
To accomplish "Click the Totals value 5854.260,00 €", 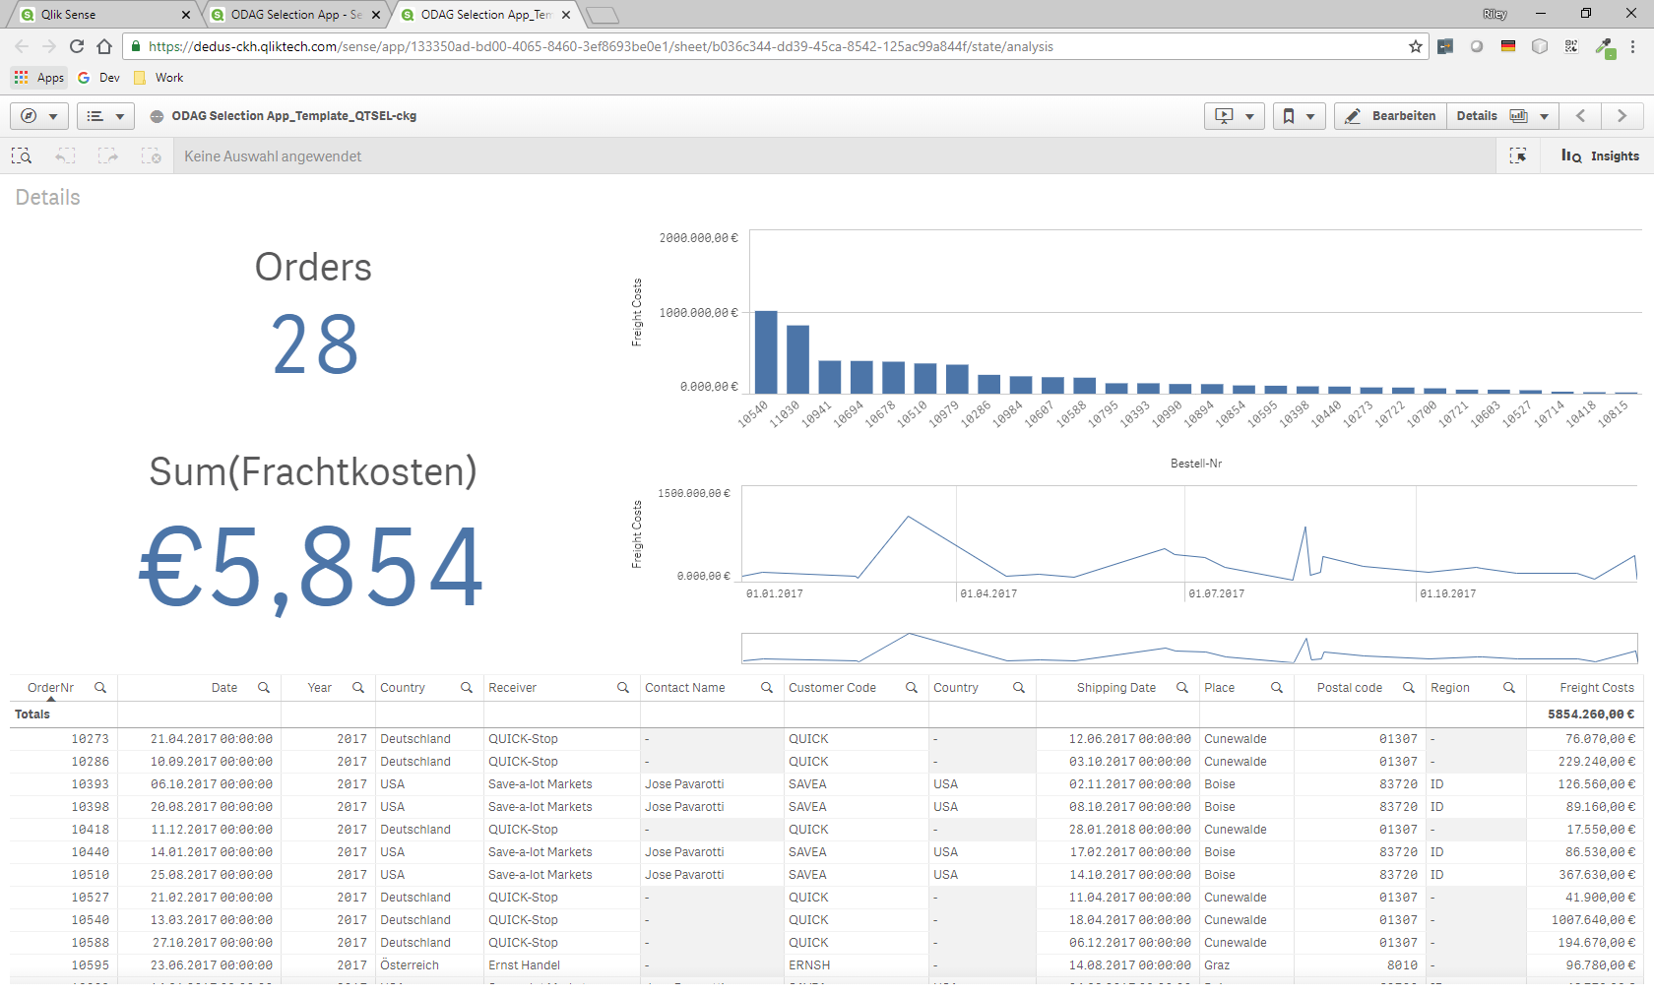I will pyautogui.click(x=1590, y=714).
